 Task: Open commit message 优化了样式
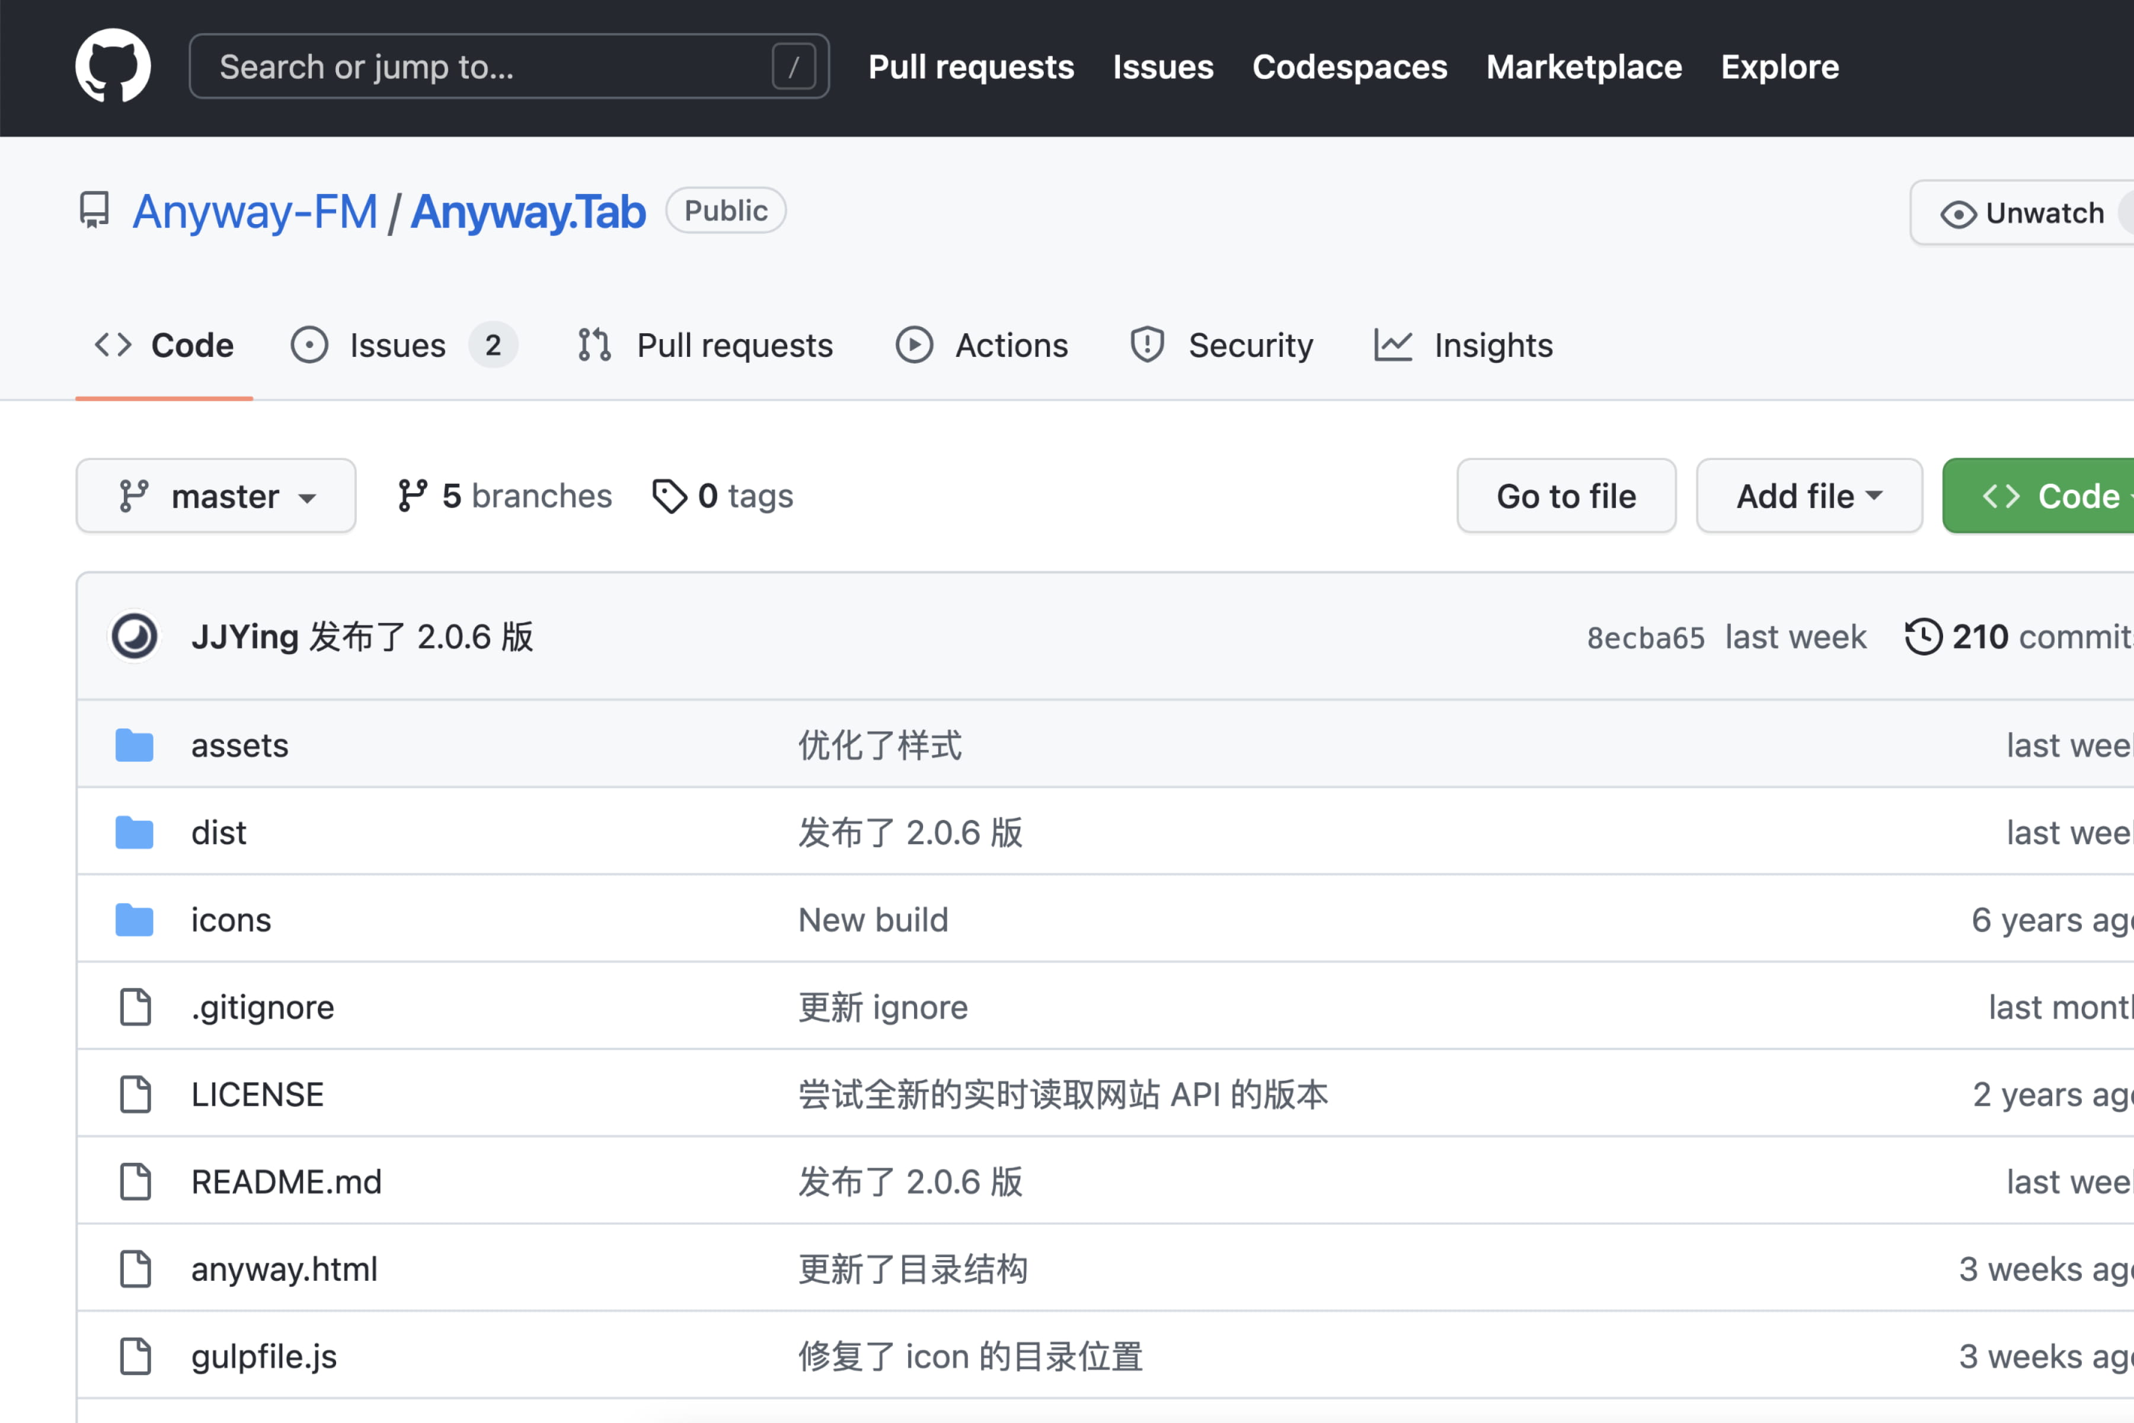[880, 745]
